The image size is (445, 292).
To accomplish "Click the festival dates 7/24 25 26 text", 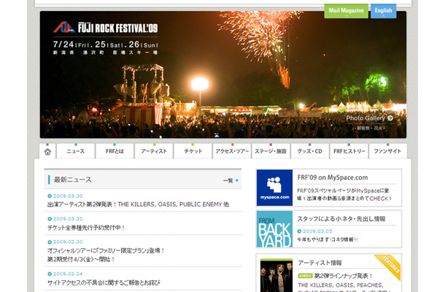I will pyautogui.click(x=105, y=45).
